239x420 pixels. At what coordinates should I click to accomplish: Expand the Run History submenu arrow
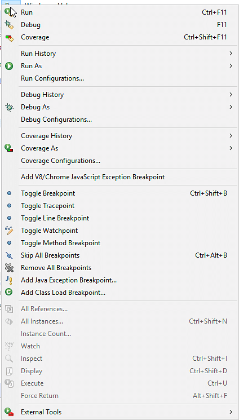point(231,54)
